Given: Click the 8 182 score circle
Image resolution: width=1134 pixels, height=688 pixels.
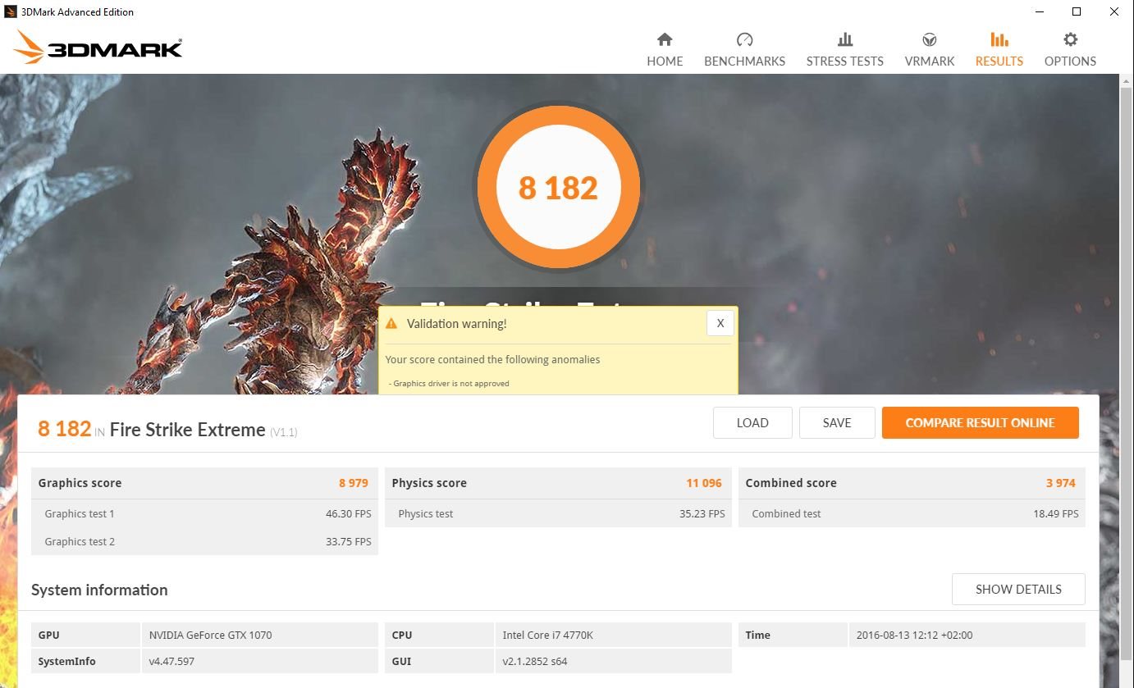Looking at the screenshot, I should [558, 188].
